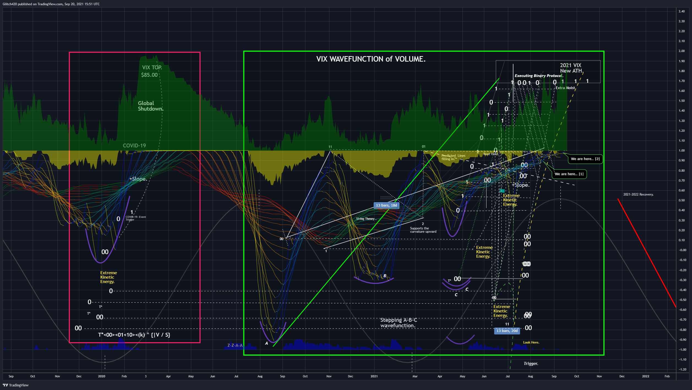Click the 'We are here.. |2|' callout
Image resolution: width=692 pixels, height=390 pixels.
[x=585, y=159]
